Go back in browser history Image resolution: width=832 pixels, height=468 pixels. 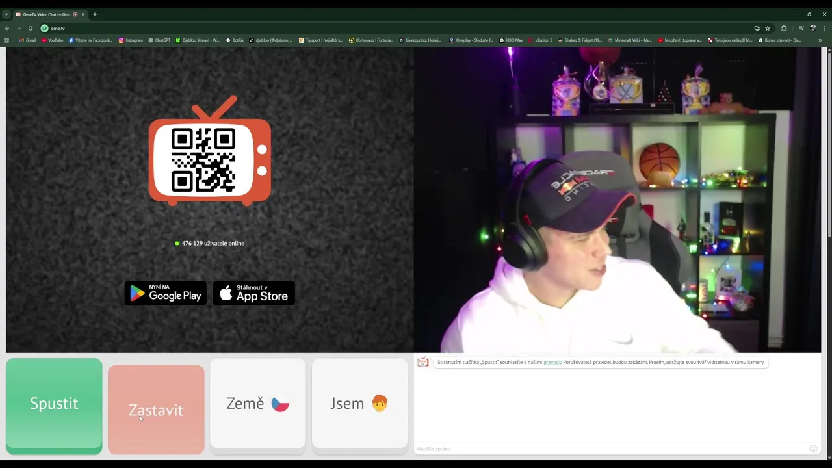coord(7,28)
